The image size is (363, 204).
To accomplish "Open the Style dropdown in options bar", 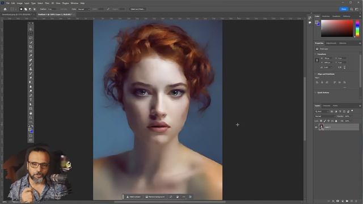I will click(x=83, y=9).
